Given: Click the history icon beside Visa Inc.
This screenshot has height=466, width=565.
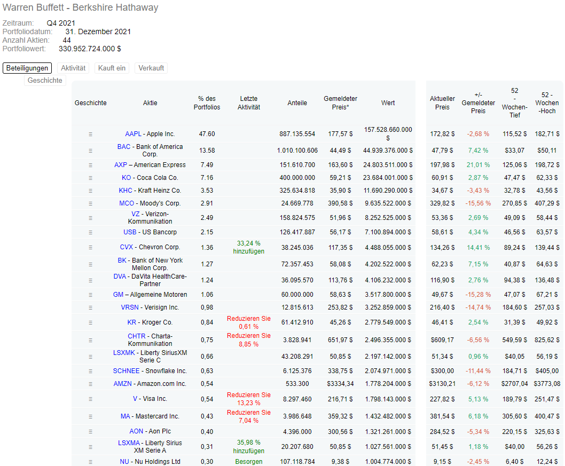Looking at the screenshot, I should [91, 399].
